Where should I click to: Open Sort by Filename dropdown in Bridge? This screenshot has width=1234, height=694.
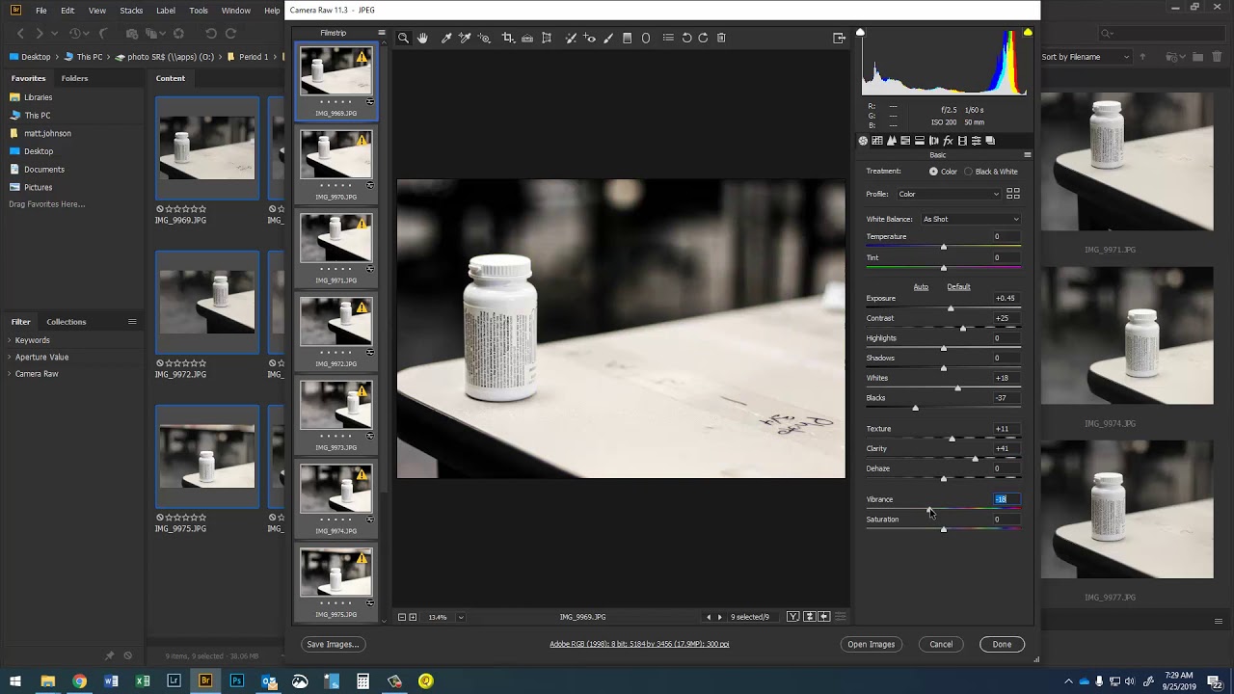[x=1086, y=57]
